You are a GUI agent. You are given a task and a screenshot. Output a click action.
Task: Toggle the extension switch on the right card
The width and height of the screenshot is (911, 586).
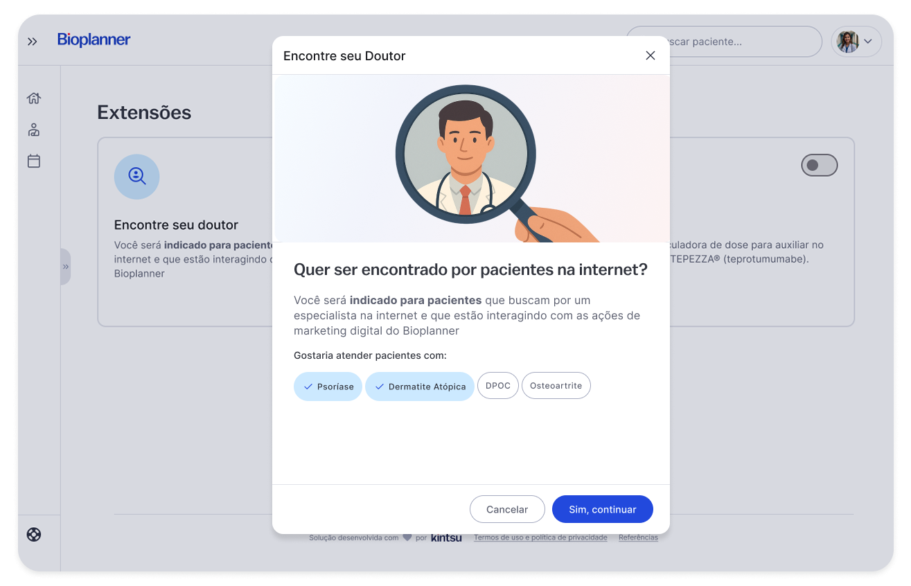tap(820, 166)
